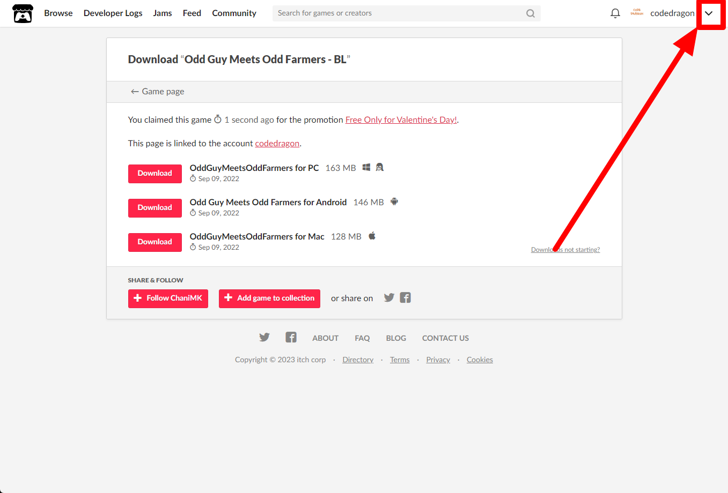The image size is (728, 493).
Task: Follow ChaniMK
Action: click(168, 298)
